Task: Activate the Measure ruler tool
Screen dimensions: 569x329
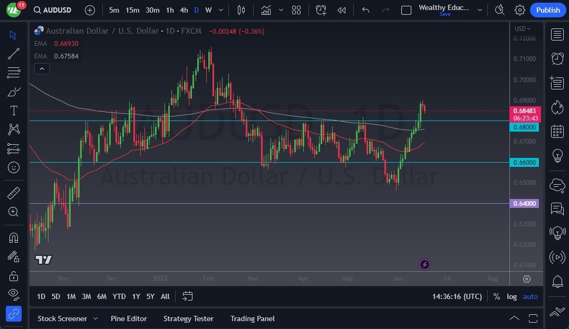Action: (13, 193)
